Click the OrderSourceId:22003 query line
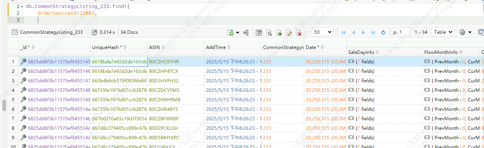 [x=67, y=13]
